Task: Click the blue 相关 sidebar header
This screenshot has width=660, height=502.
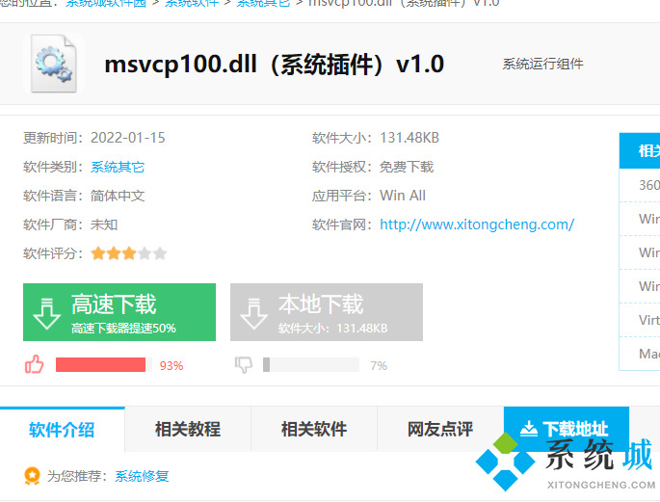Action: click(x=640, y=150)
